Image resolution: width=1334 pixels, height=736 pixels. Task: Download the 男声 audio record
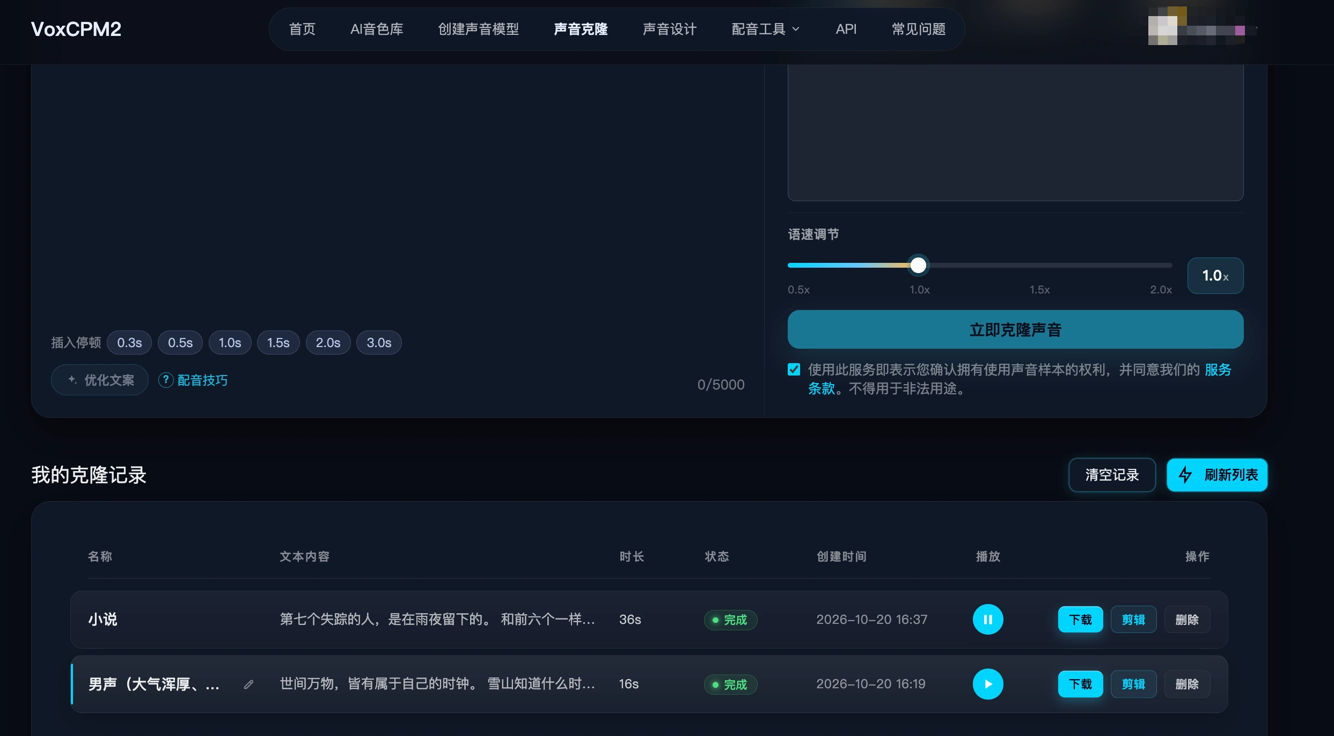tap(1081, 684)
